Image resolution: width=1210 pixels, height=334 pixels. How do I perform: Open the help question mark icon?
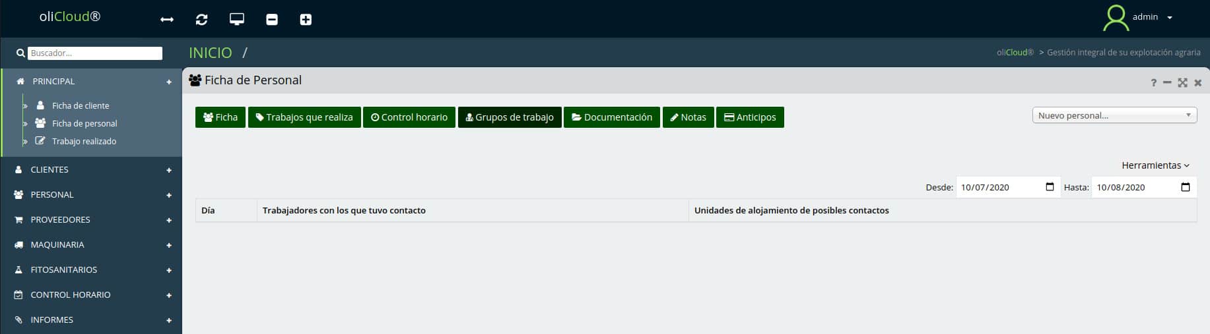pyautogui.click(x=1153, y=83)
